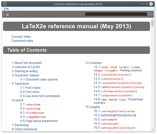The image size is (157, 134).
Task: Open '14.8 Predefined counters' link
Action: point(118,101)
